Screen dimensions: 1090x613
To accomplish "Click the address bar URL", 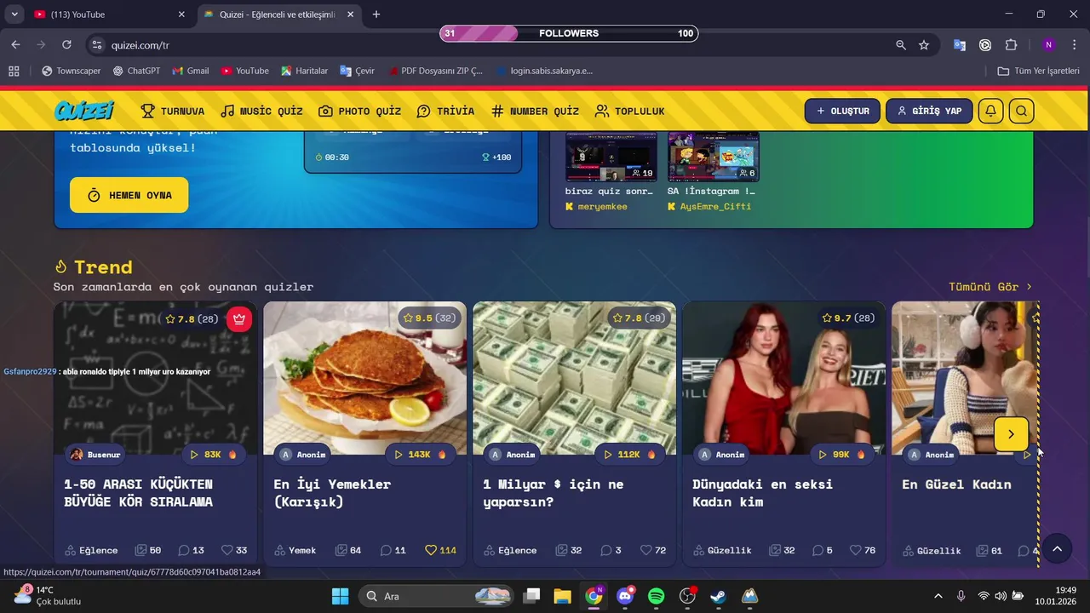I will point(141,45).
